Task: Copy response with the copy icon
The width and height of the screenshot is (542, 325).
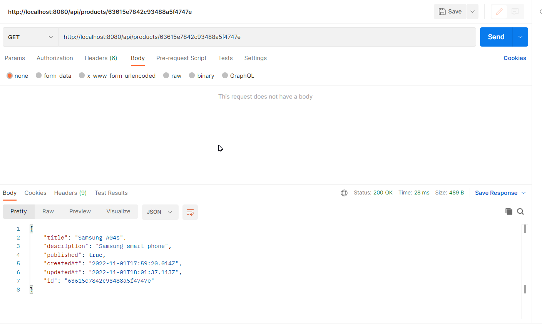Action: 509,211
